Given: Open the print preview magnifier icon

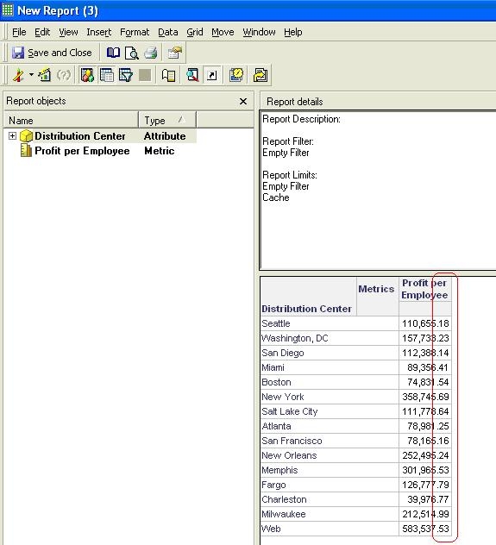Looking at the screenshot, I should [x=131, y=53].
